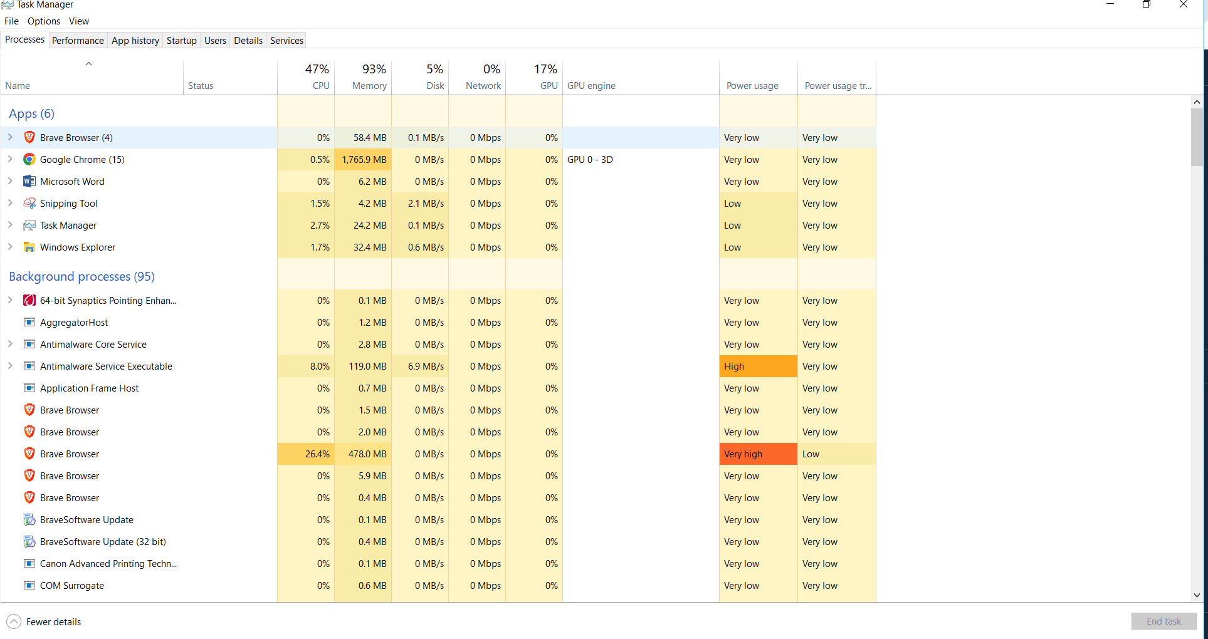Image resolution: width=1208 pixels, height=639 pixels.
Task: Click Brave icon of the 2.0 MB process
Action: click(29, 432)
